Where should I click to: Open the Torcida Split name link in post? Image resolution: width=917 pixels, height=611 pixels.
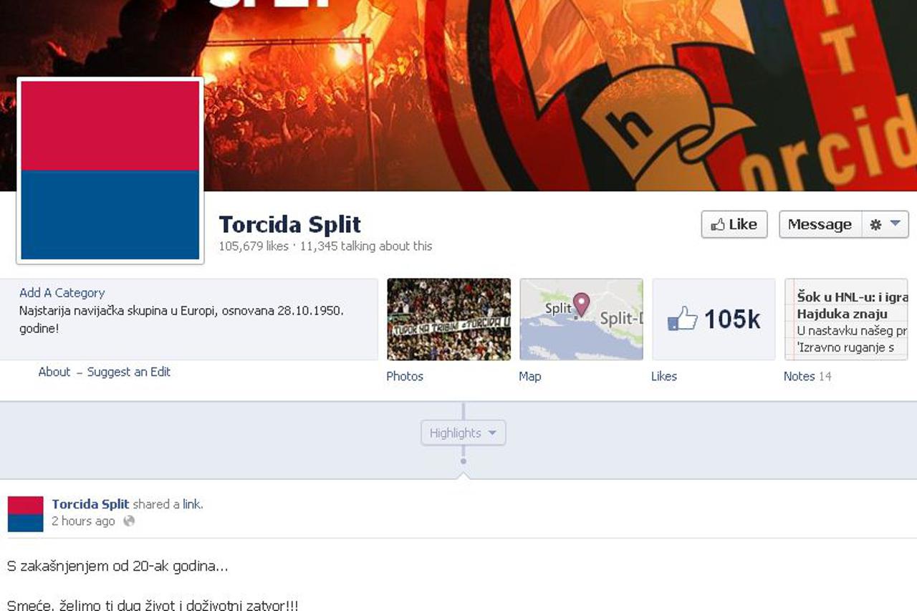point(90,504)
